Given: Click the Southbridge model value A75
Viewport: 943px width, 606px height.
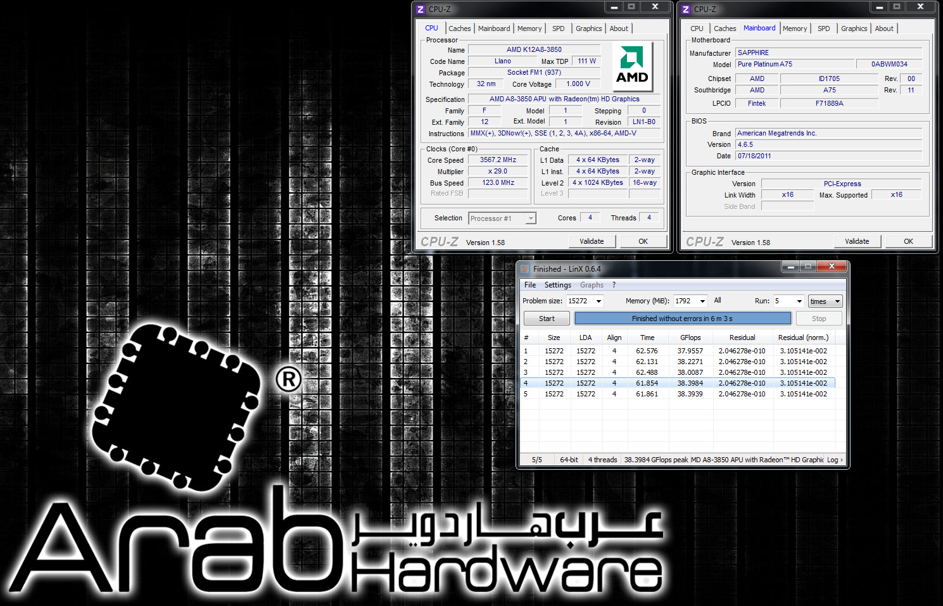Looking at the screenshot, I should point(829,90).
